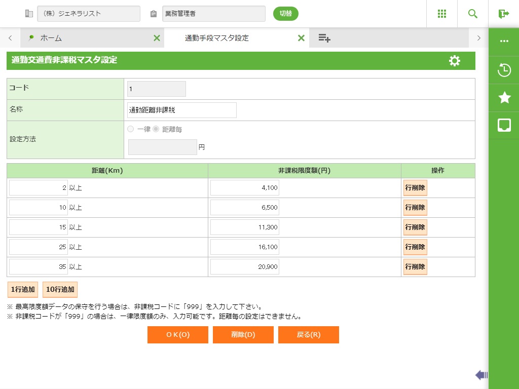
Task: Open the history clock icon in sidebar
Action: tap(504, 70)
